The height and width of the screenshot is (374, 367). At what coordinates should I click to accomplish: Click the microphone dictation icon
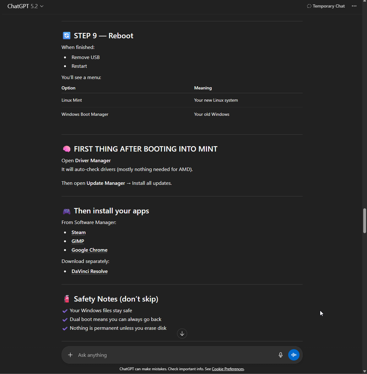click(x=281, y=355)
